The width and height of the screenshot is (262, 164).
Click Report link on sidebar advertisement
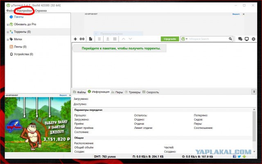click(x=63, y=95)
